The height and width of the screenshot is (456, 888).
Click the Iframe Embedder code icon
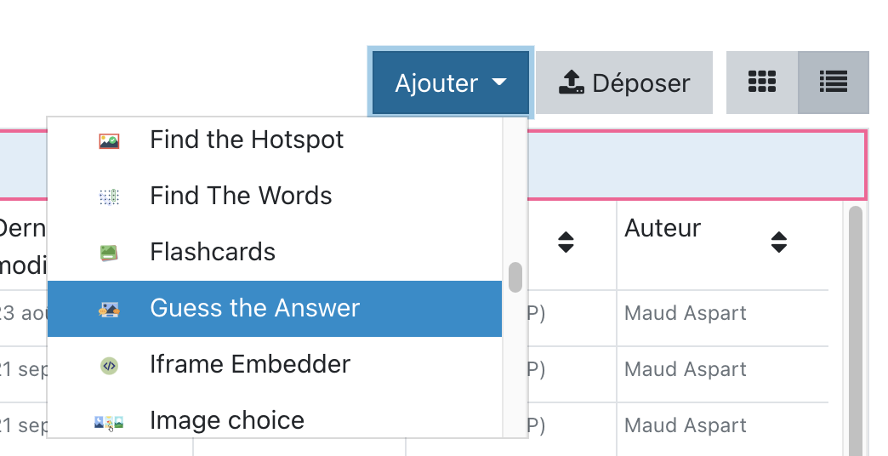pyautogui.click(x=109, y=365)
